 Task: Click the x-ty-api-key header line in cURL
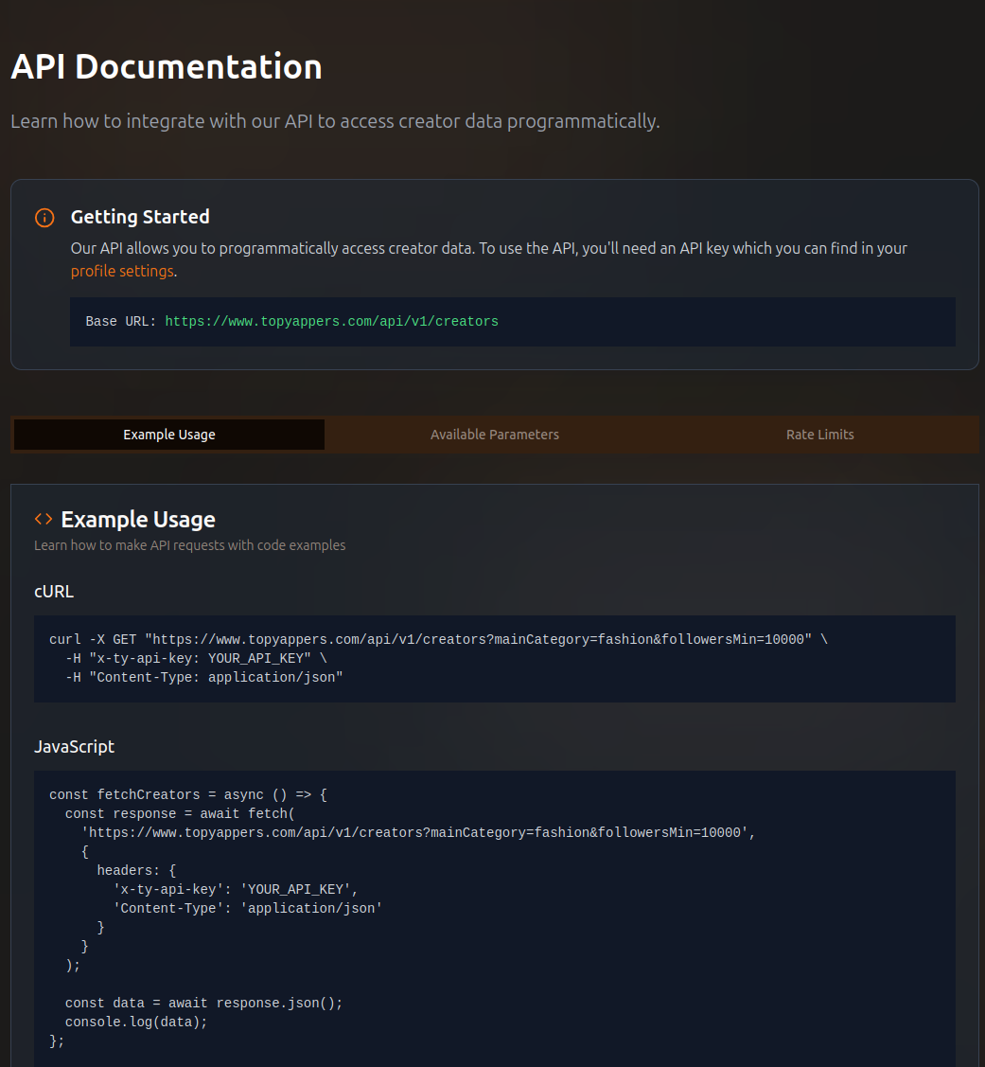196,659
